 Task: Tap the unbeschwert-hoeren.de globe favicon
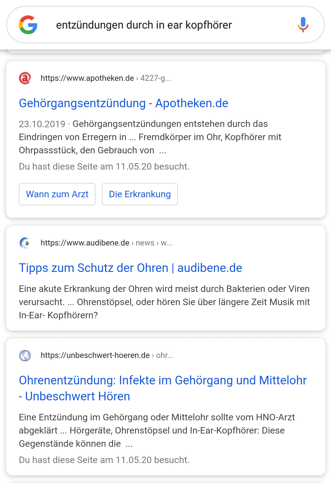click(x=25, y=355)
